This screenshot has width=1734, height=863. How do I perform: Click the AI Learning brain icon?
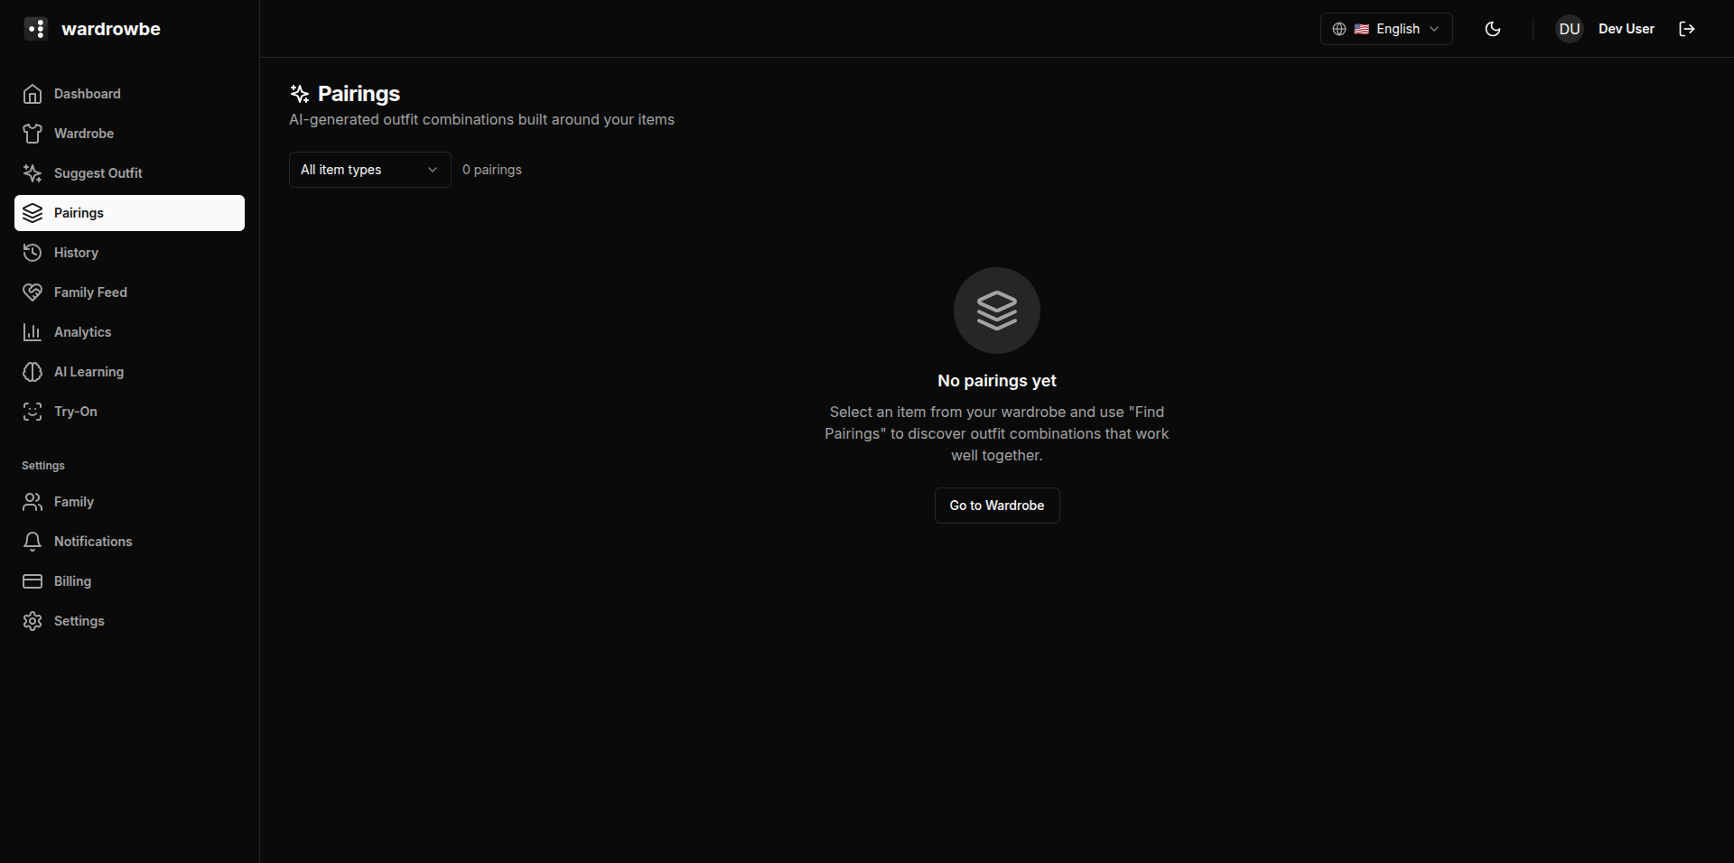(x=33, y=372)
